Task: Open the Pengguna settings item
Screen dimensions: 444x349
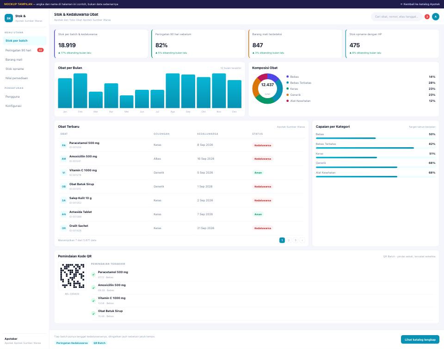Action: coord(25,97)
